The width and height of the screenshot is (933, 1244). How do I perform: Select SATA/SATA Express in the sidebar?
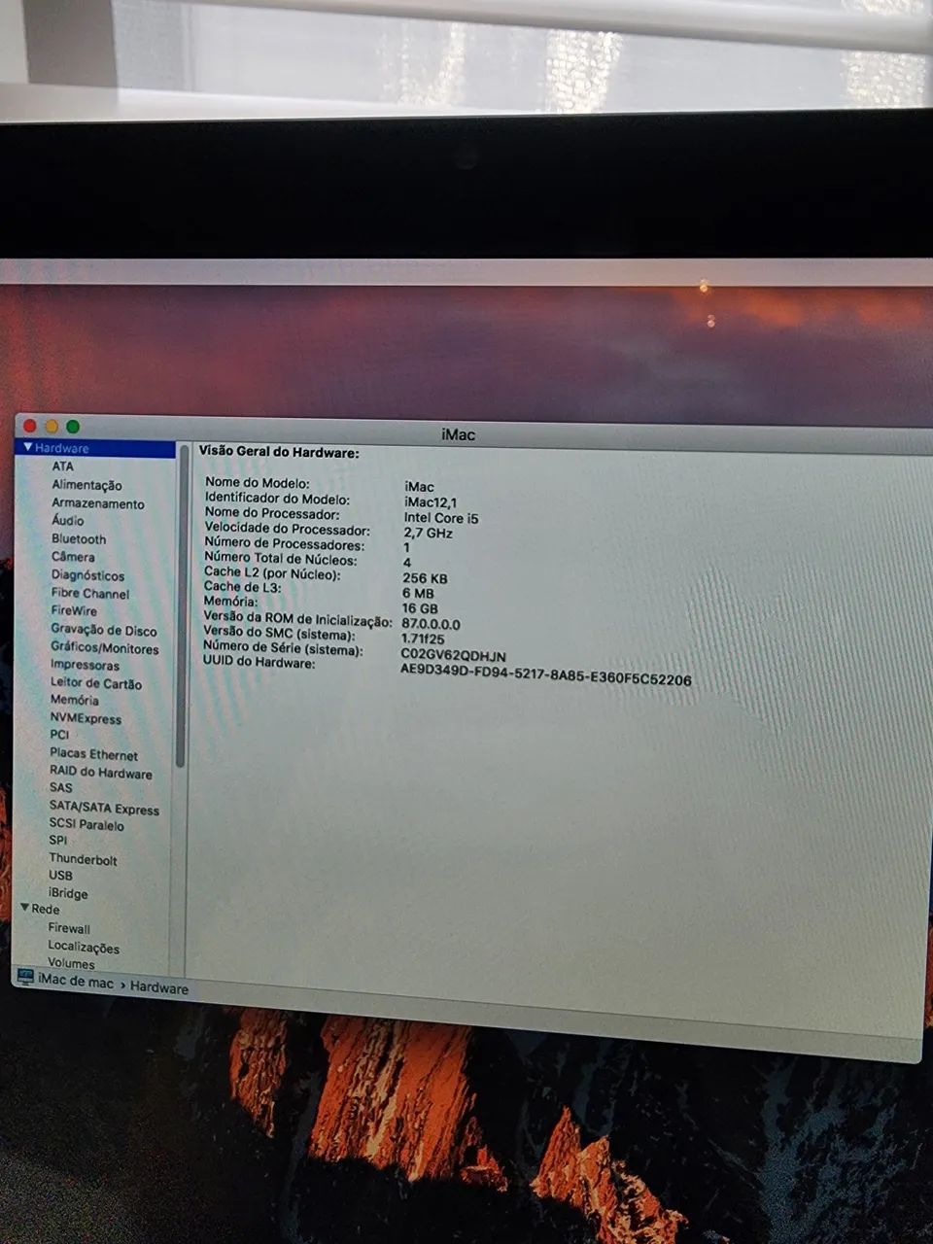pyautogui.click(x=105, y=809)
